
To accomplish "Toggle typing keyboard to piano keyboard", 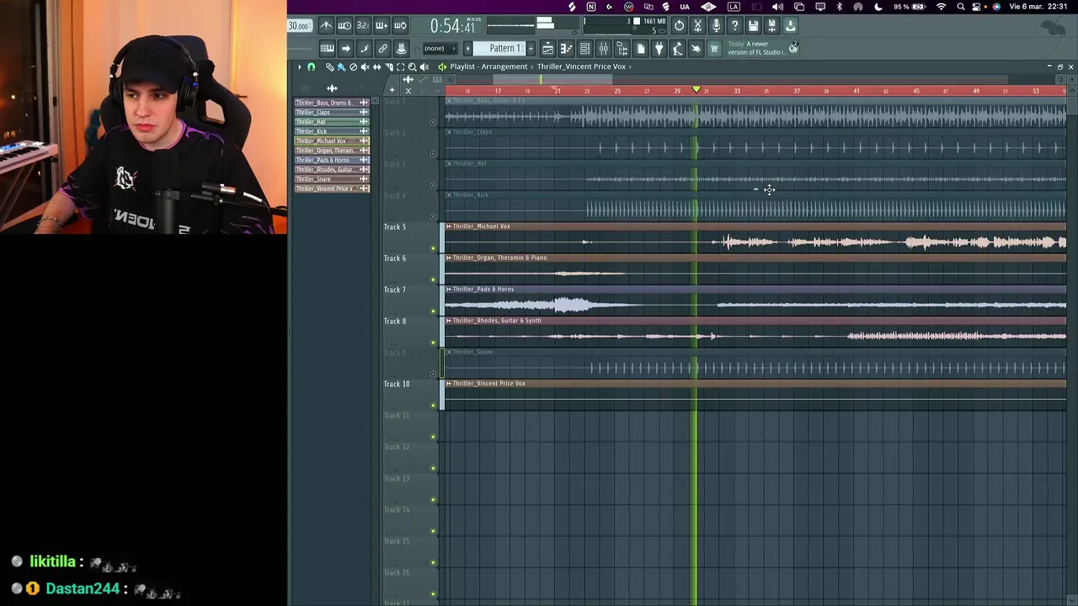I will (327, 48).
